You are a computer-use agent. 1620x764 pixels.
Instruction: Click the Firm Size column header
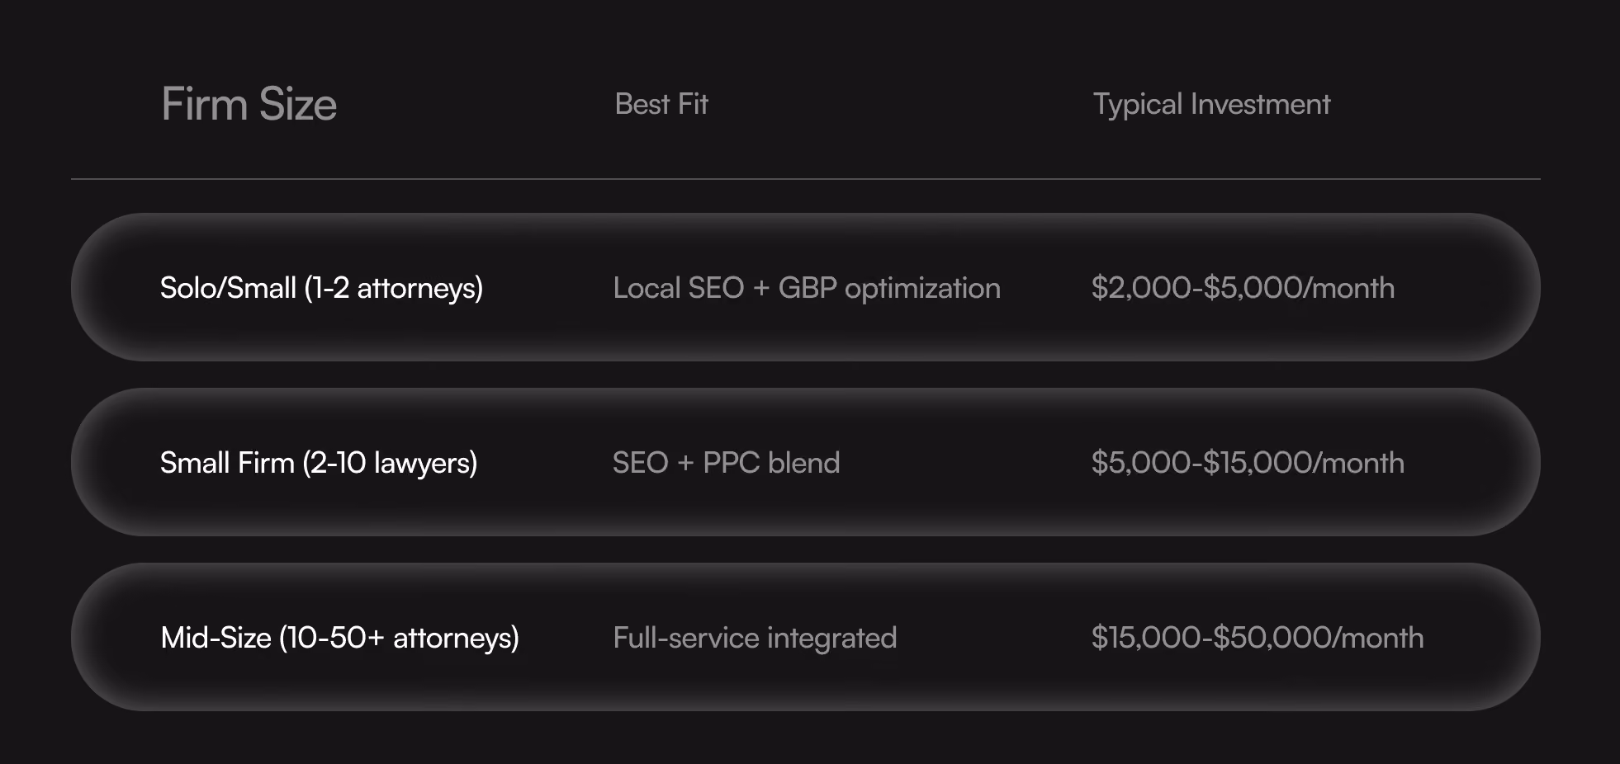[249, 104]
